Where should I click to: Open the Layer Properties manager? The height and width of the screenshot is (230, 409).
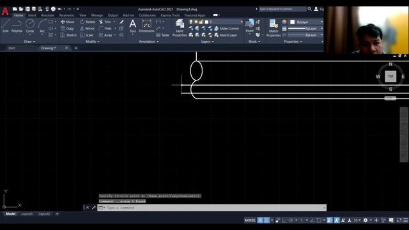(180, 28)
